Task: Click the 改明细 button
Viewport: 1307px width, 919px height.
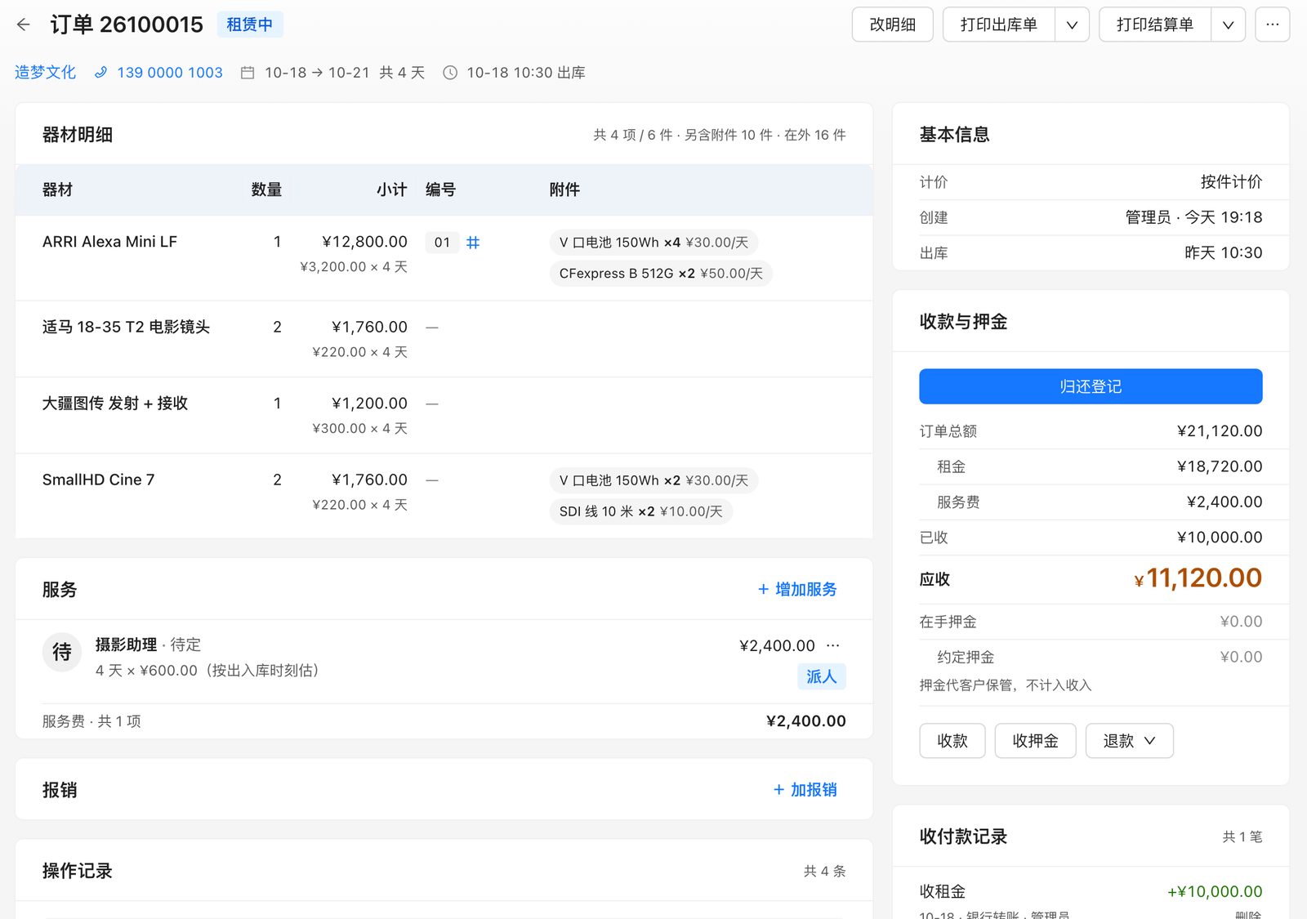Action: (x=892, y=25)
